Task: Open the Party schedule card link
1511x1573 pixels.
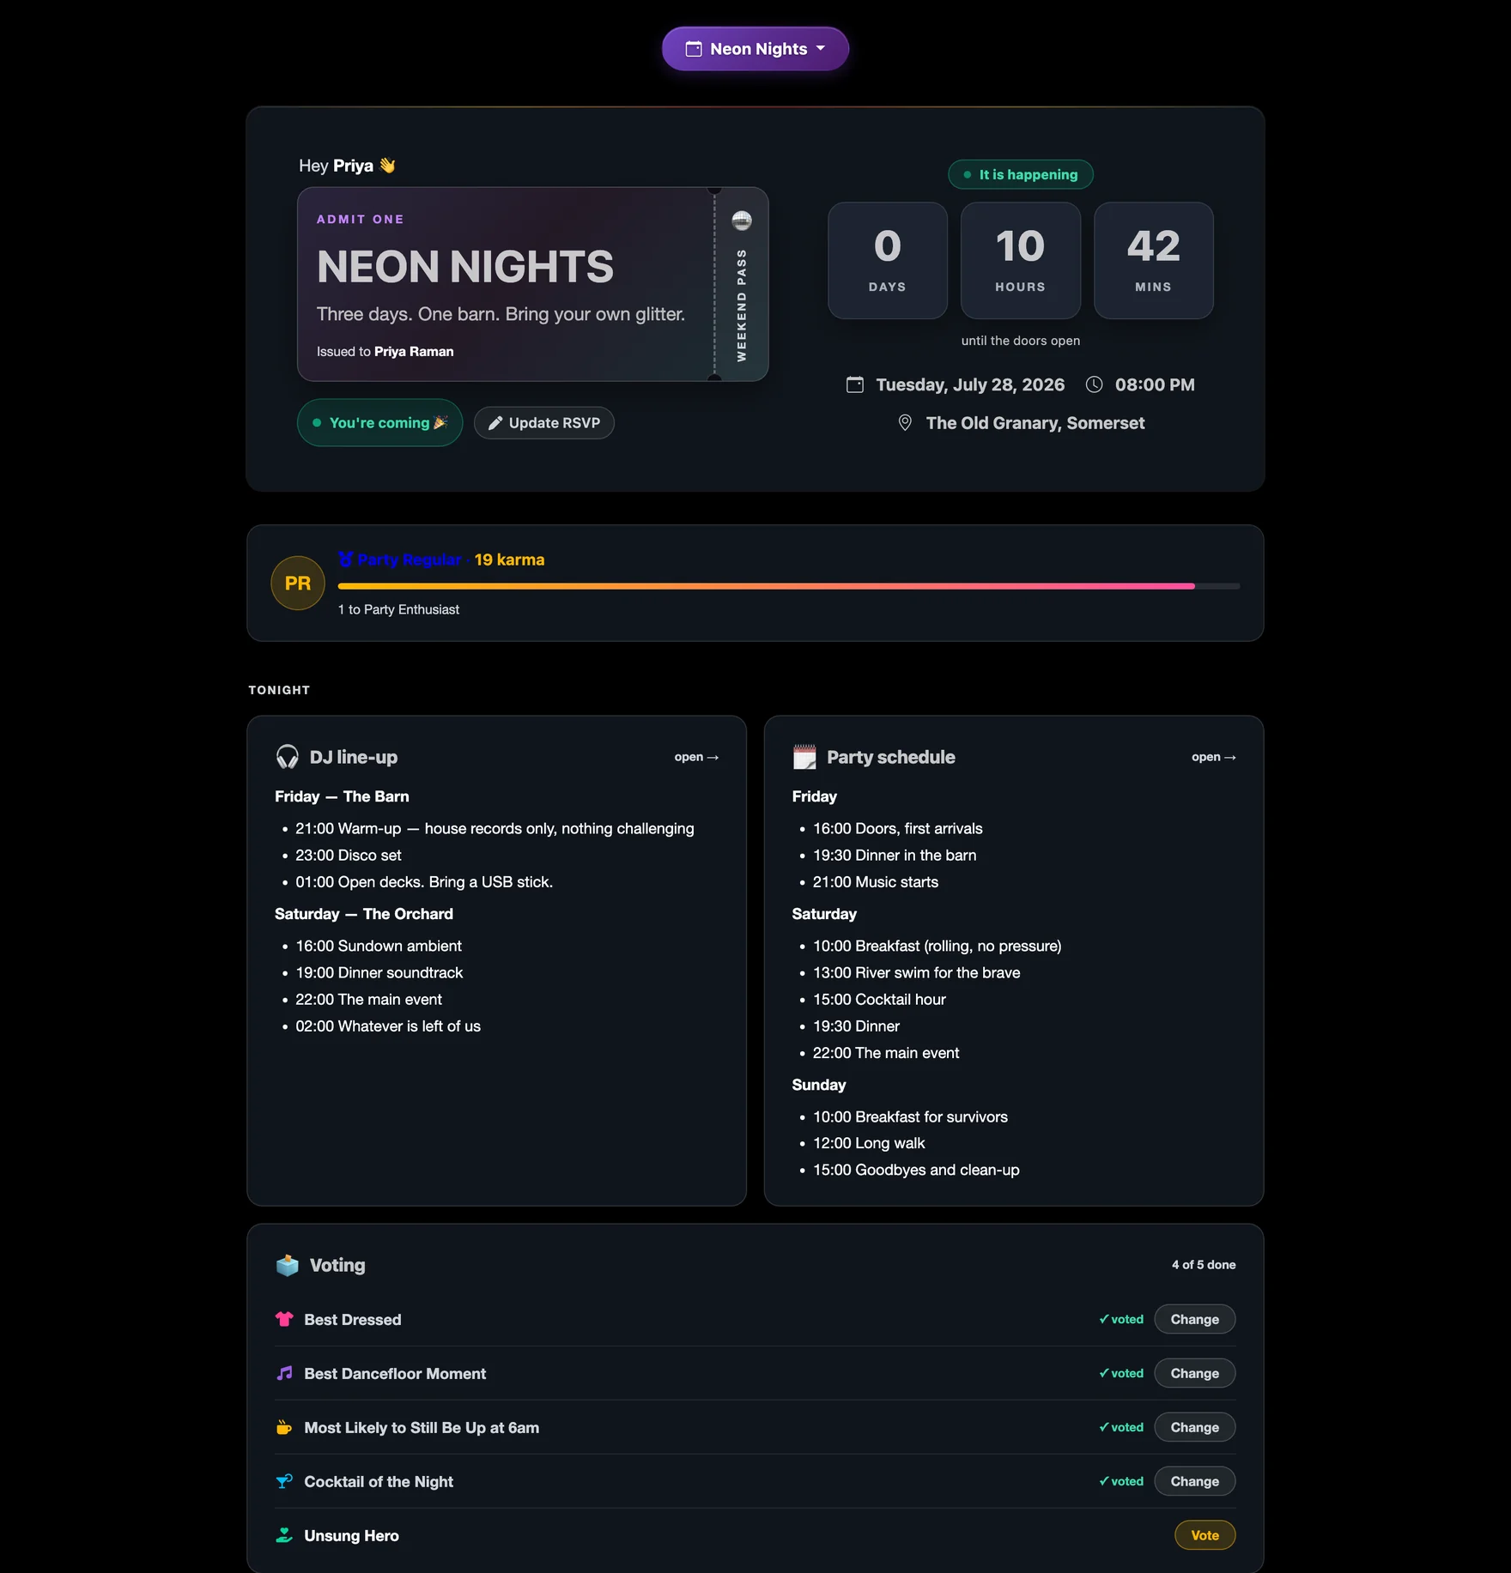Action: pyautogui.click(x=1214, y=757)
